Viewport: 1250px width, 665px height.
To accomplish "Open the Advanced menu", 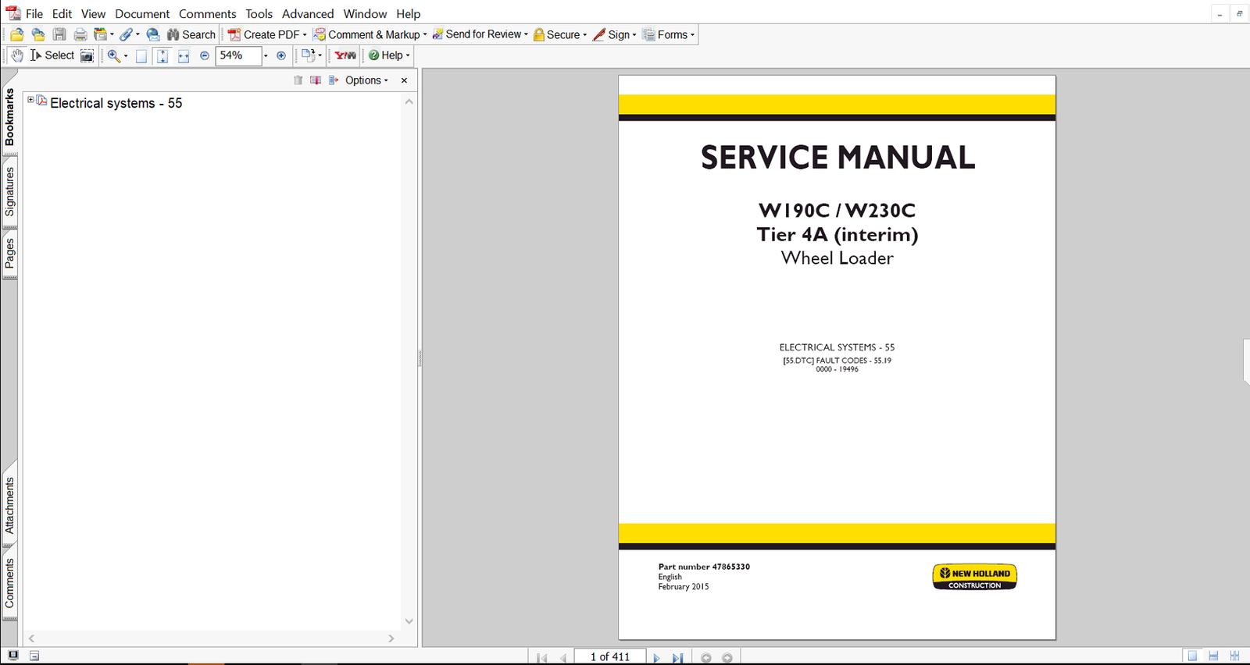I will point(308,14).
